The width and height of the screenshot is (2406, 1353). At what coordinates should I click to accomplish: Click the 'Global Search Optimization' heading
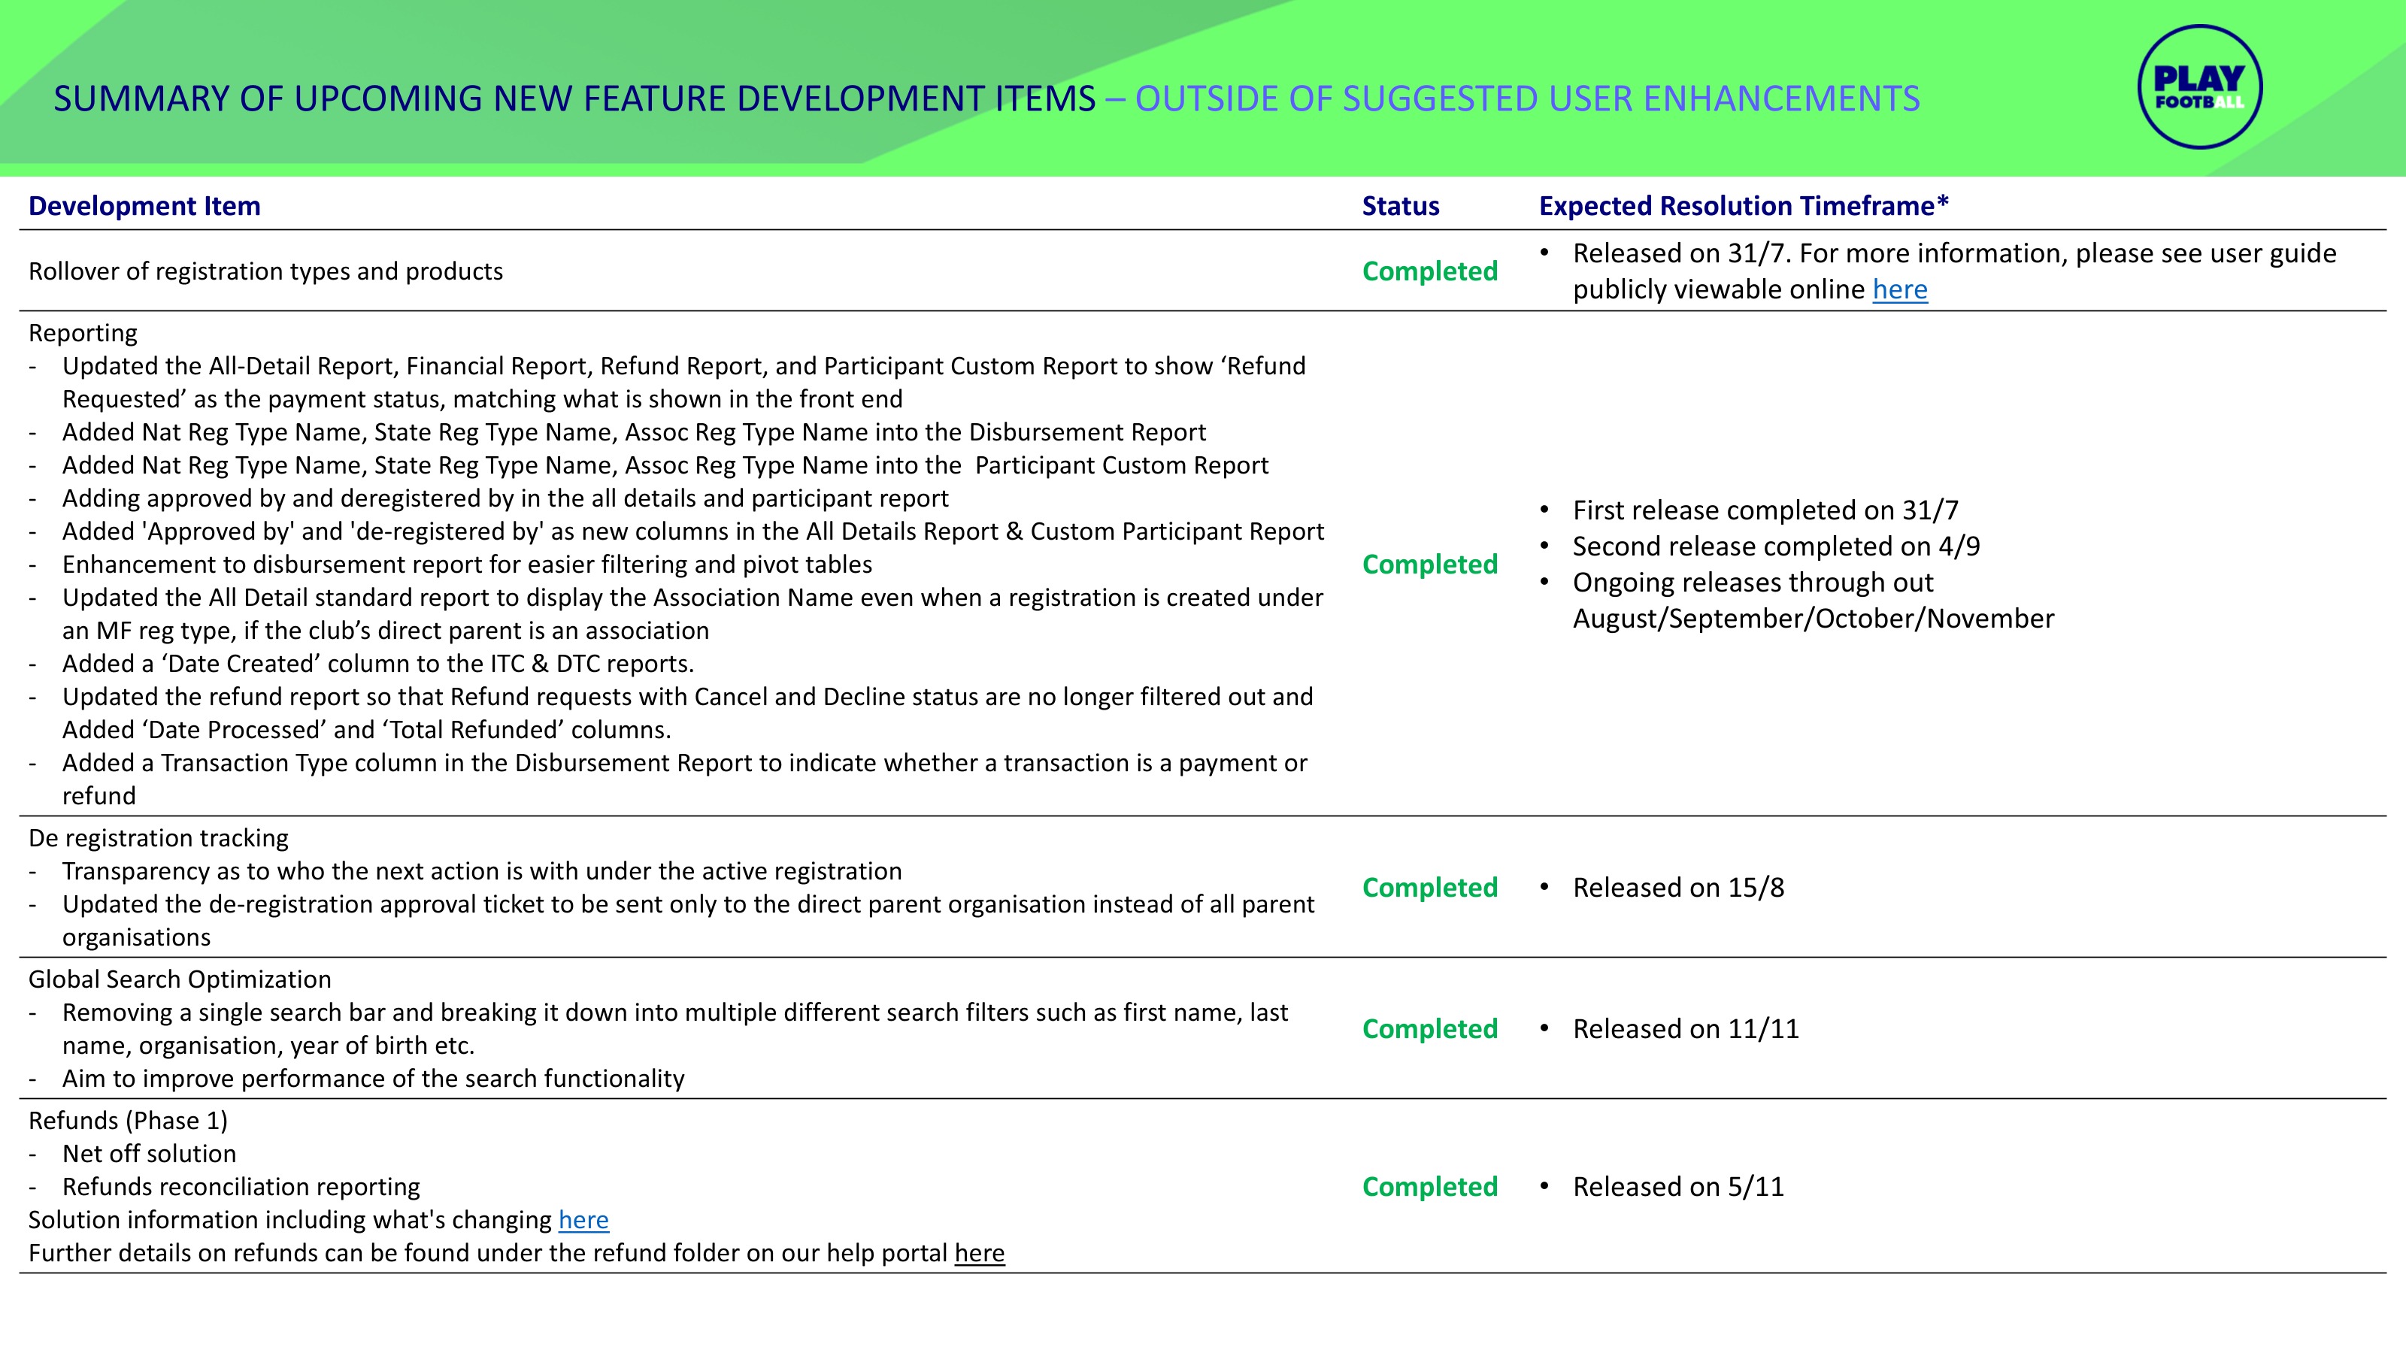(180, 979)
